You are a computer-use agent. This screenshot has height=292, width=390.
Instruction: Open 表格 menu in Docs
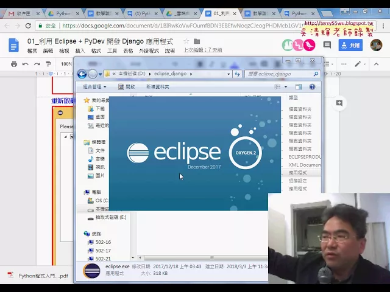click(x=128, y=50)
